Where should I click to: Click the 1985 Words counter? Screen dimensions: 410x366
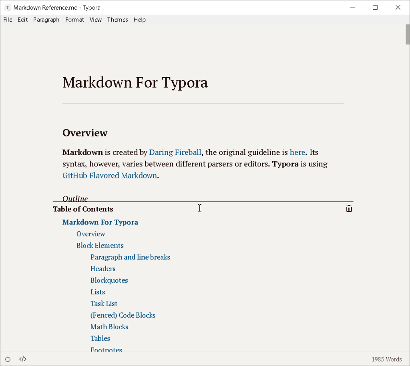coord(386,359)
